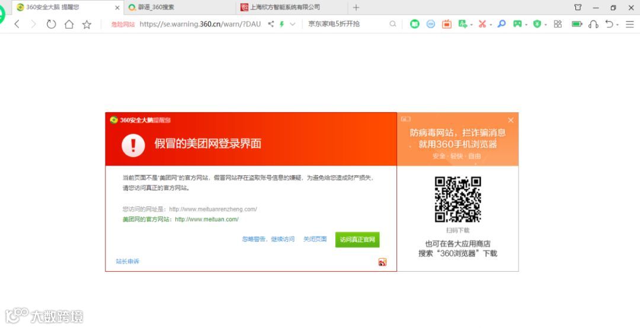
Task: Click the 360安全大脑 logo in warning header
Action: point(114,120)
